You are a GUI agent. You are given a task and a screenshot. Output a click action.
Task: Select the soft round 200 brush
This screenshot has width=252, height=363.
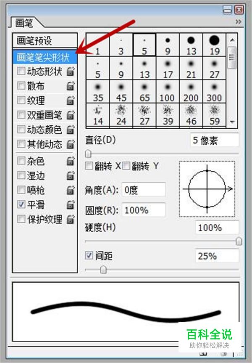pyautogui.click(x=191, y=92)
